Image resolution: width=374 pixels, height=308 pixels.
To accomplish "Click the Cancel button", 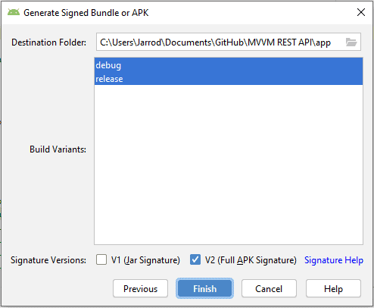I will [269, 288].
